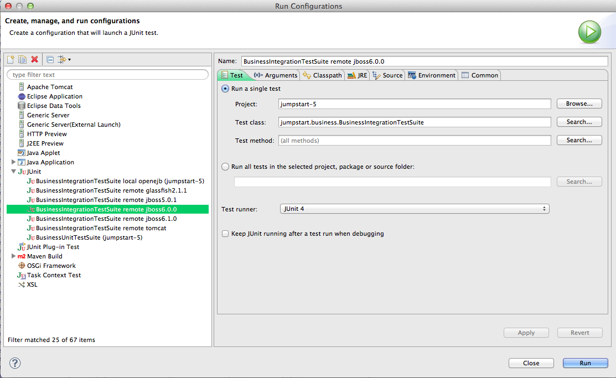
Task: Click the JUnit Plug-in Test icon
Action: click(22, 247)
